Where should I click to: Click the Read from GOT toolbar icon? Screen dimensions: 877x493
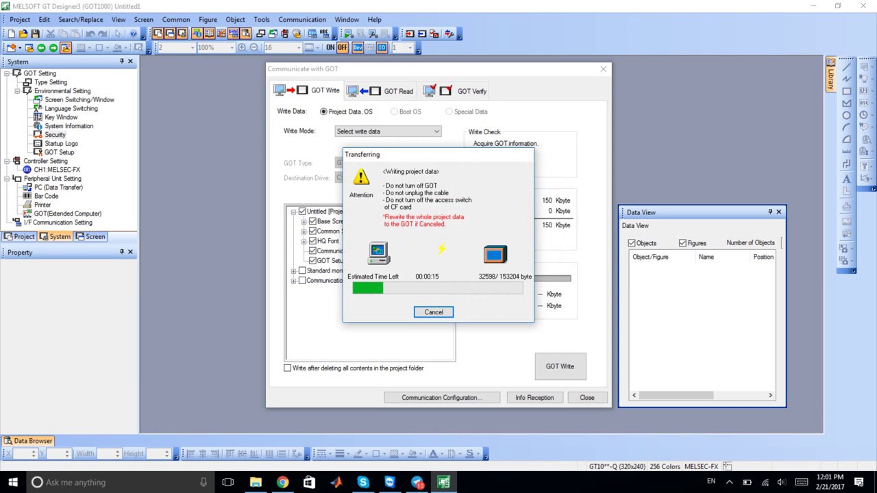pos(422,34)
